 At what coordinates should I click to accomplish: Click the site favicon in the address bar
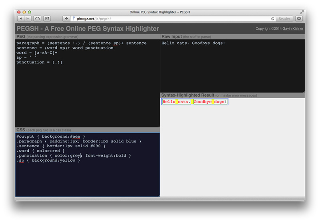pos(74,18)
